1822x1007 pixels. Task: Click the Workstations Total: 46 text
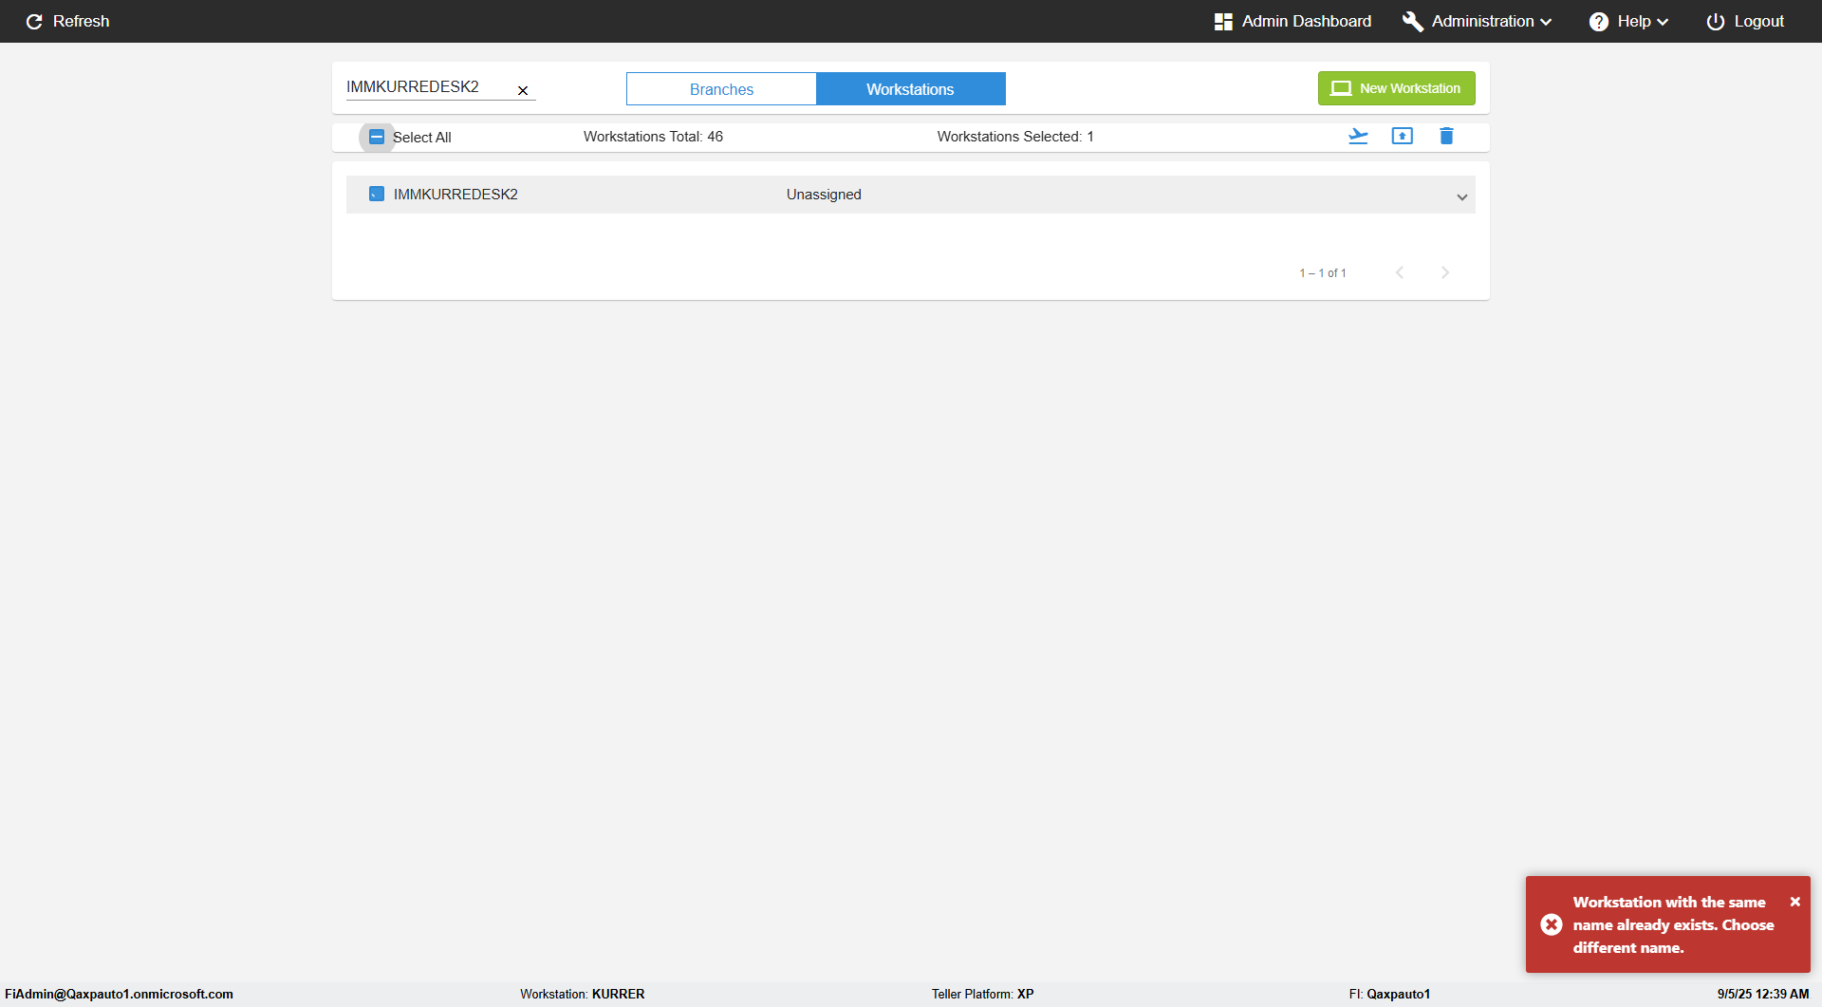point(653,137)
